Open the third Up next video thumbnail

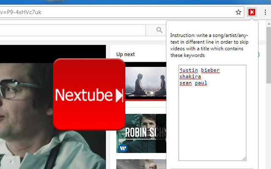coord(141,164)
